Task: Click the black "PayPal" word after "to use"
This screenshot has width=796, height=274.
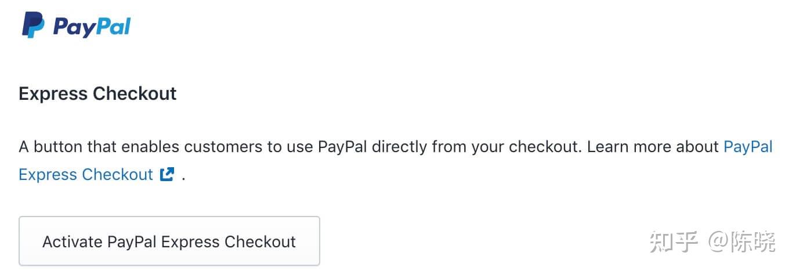Action: tap(342, 146)
